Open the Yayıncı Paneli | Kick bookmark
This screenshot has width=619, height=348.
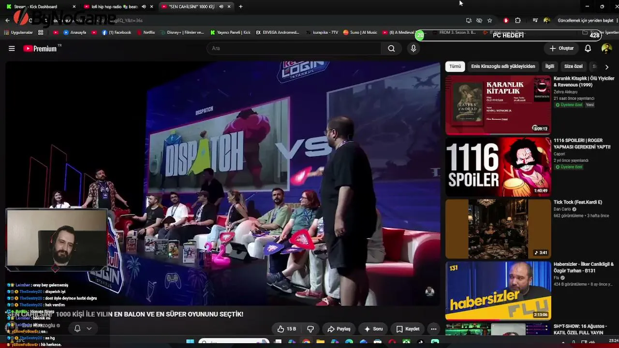(x=230, y=32)
